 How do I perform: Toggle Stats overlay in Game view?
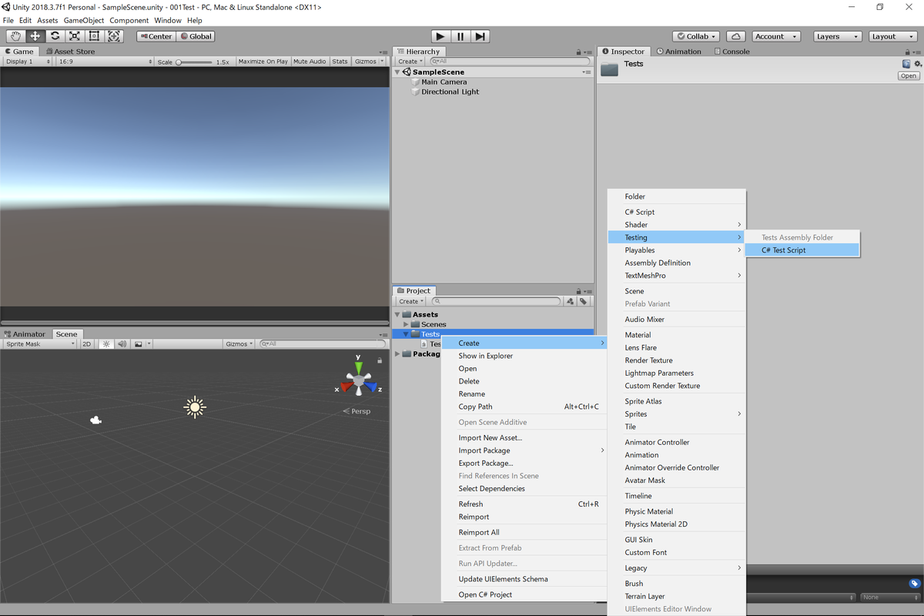tap(340, 62)
